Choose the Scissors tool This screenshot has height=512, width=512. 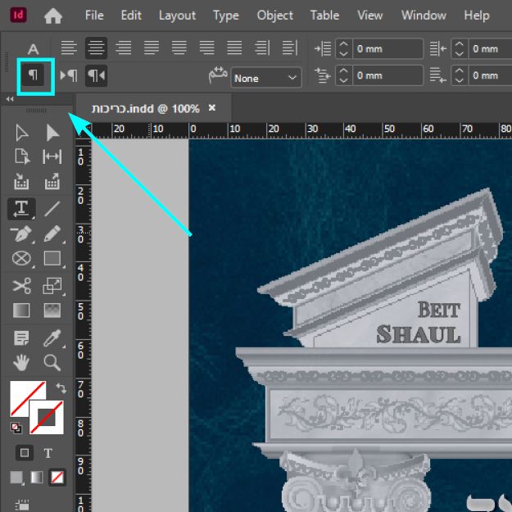(x=21, y=285)
